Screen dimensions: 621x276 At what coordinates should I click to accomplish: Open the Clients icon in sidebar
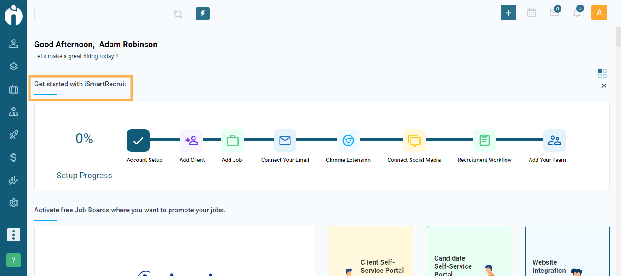tap(14, 112)
